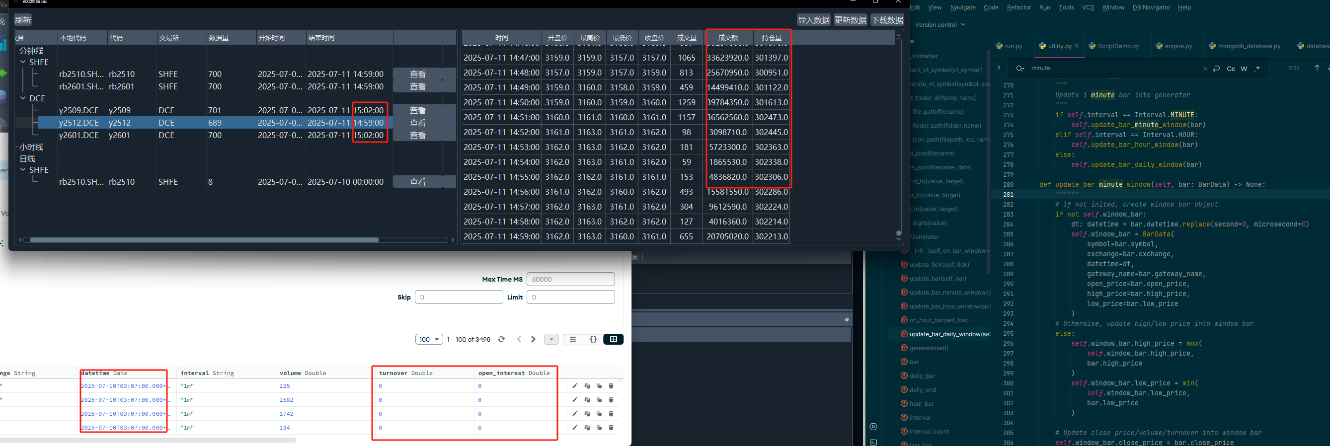Collapse the DCE tree node
1330x446 pixels.
[x=23, y=98]
